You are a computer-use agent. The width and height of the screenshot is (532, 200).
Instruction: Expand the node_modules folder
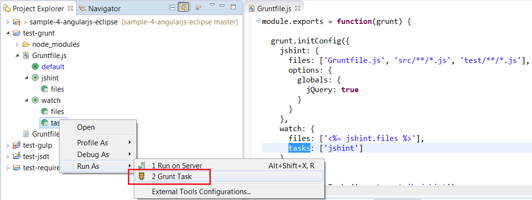point(17,44)
